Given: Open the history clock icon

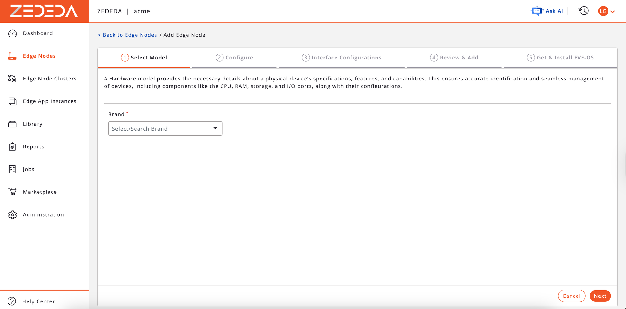Looking at the screenshot, I should point(583,11).
